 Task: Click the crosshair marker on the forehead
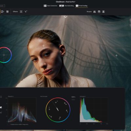pos(44,46)
